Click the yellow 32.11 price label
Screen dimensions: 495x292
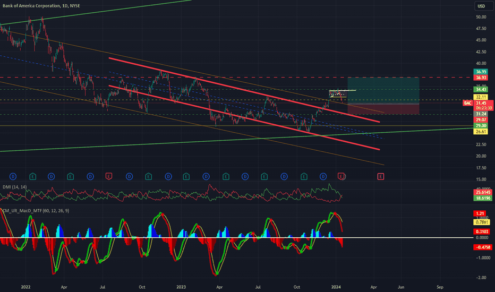[x=481, y=97]
